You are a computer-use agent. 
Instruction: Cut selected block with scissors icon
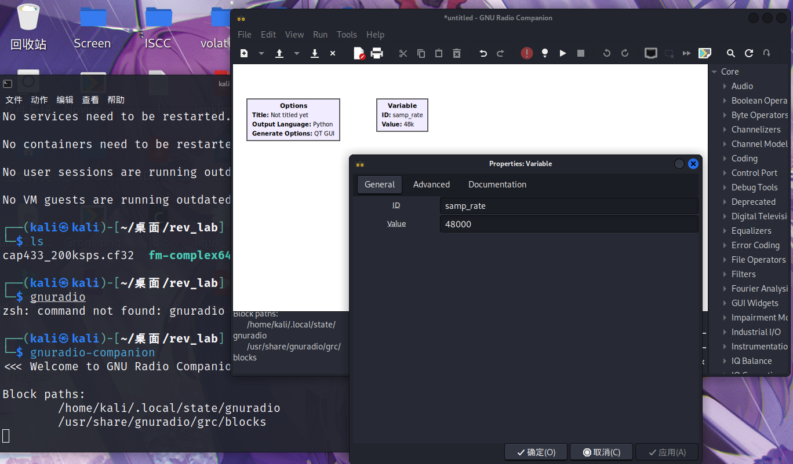tap(403, 53)
